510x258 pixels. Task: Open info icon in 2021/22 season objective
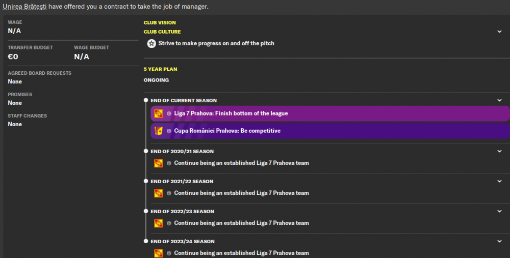169,193
